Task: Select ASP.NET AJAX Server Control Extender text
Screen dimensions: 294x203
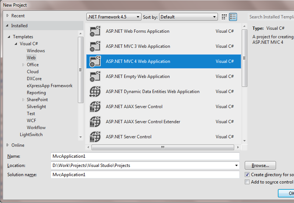Action: coord(143,122)
